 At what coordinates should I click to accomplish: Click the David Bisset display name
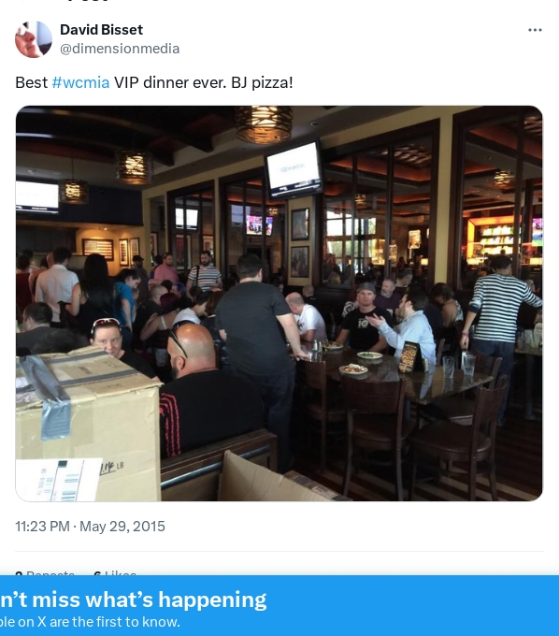pos(101,30)
